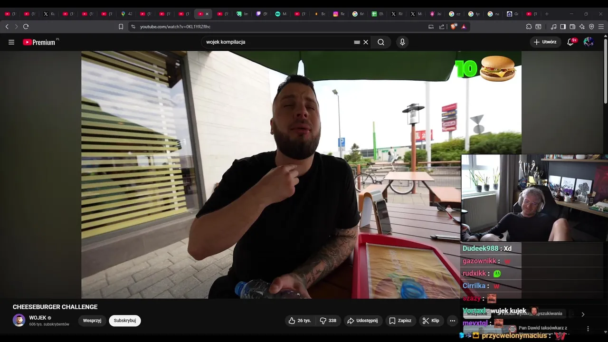Go back in browser history
608x342 pixels.
pyautogui.click(x=7, y=27)
